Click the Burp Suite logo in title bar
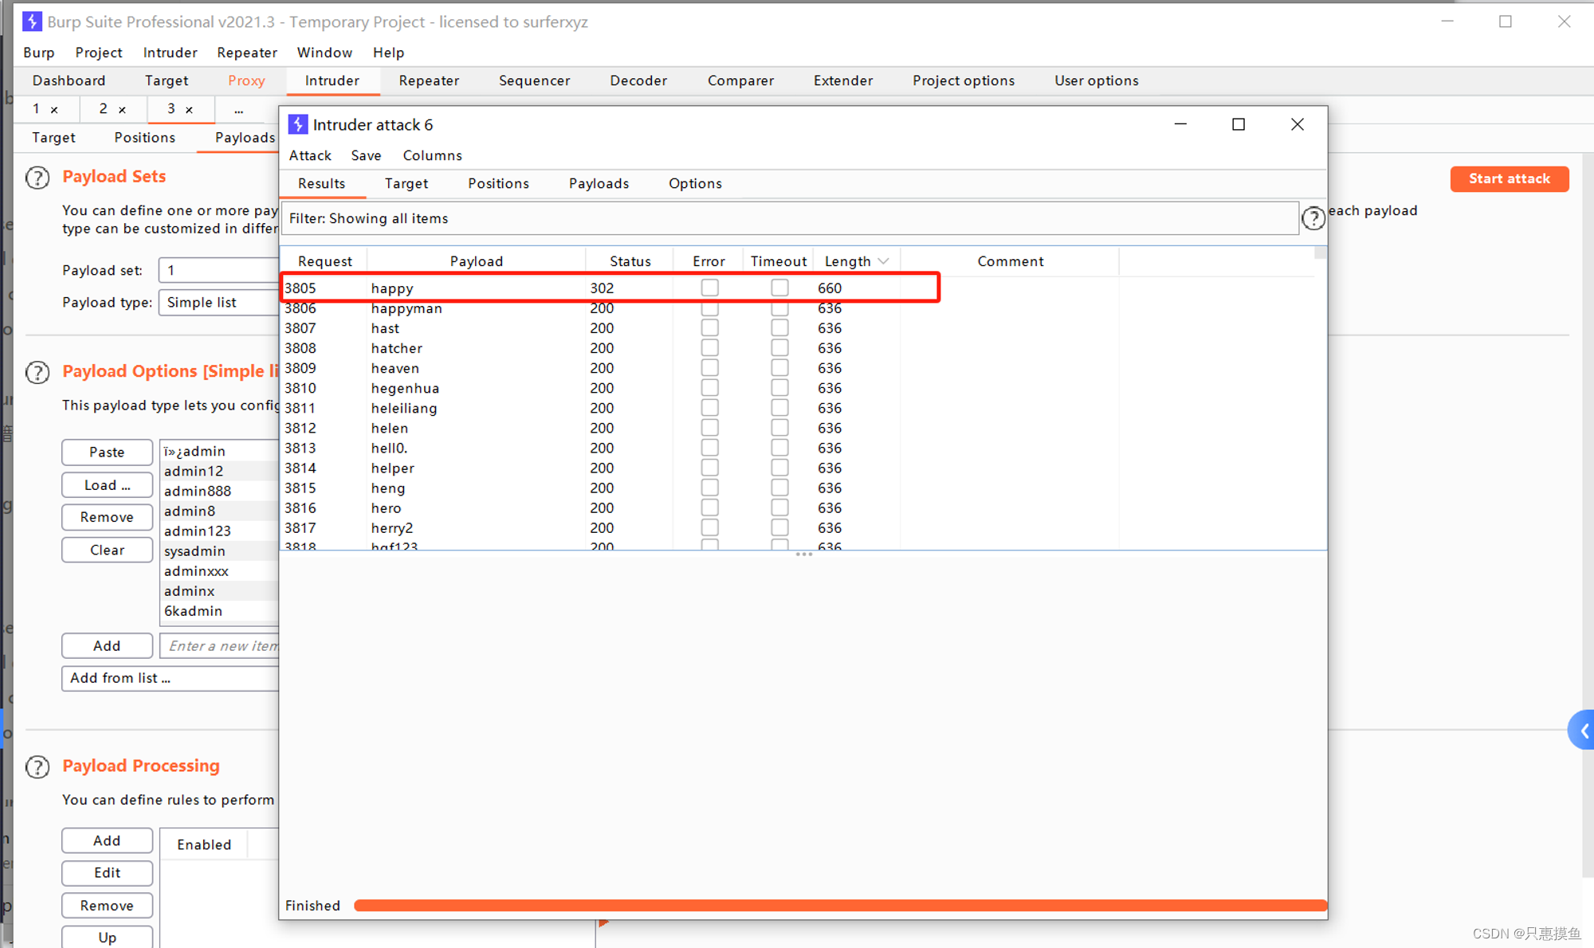The width and height of the screenshot is (1594, 948). pos(32,22)
